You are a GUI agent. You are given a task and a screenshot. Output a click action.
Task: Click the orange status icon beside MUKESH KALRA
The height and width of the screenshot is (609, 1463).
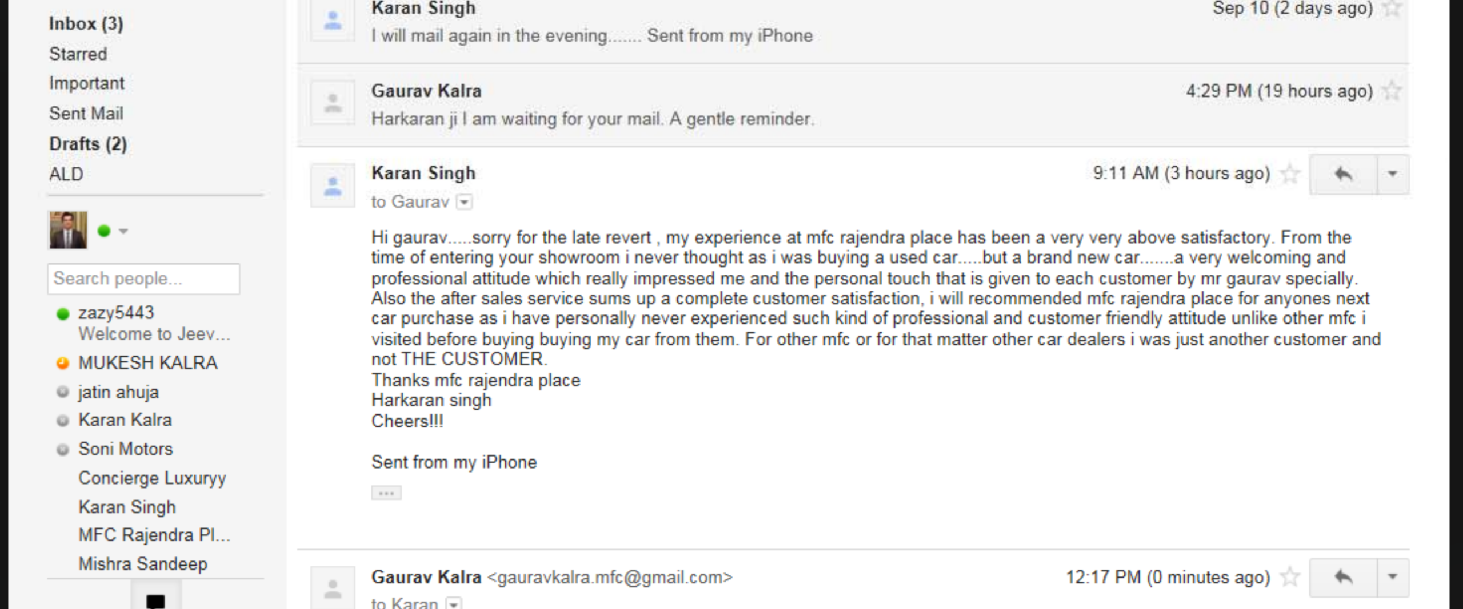63,363
